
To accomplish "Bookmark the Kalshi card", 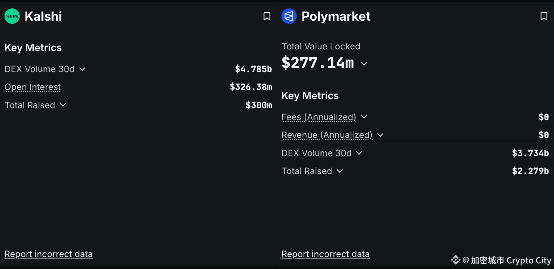I will [x=267, y=16].
